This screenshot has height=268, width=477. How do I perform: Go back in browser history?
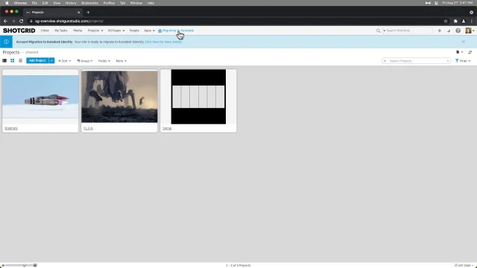click(x=5, y=21)
